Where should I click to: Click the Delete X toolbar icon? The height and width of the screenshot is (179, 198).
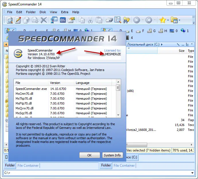click(x=44, y=20)
